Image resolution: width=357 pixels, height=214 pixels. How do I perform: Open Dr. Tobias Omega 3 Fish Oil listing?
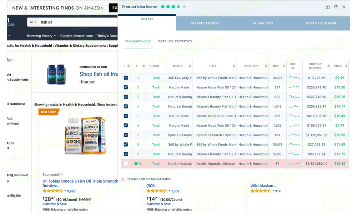point(80,183)
